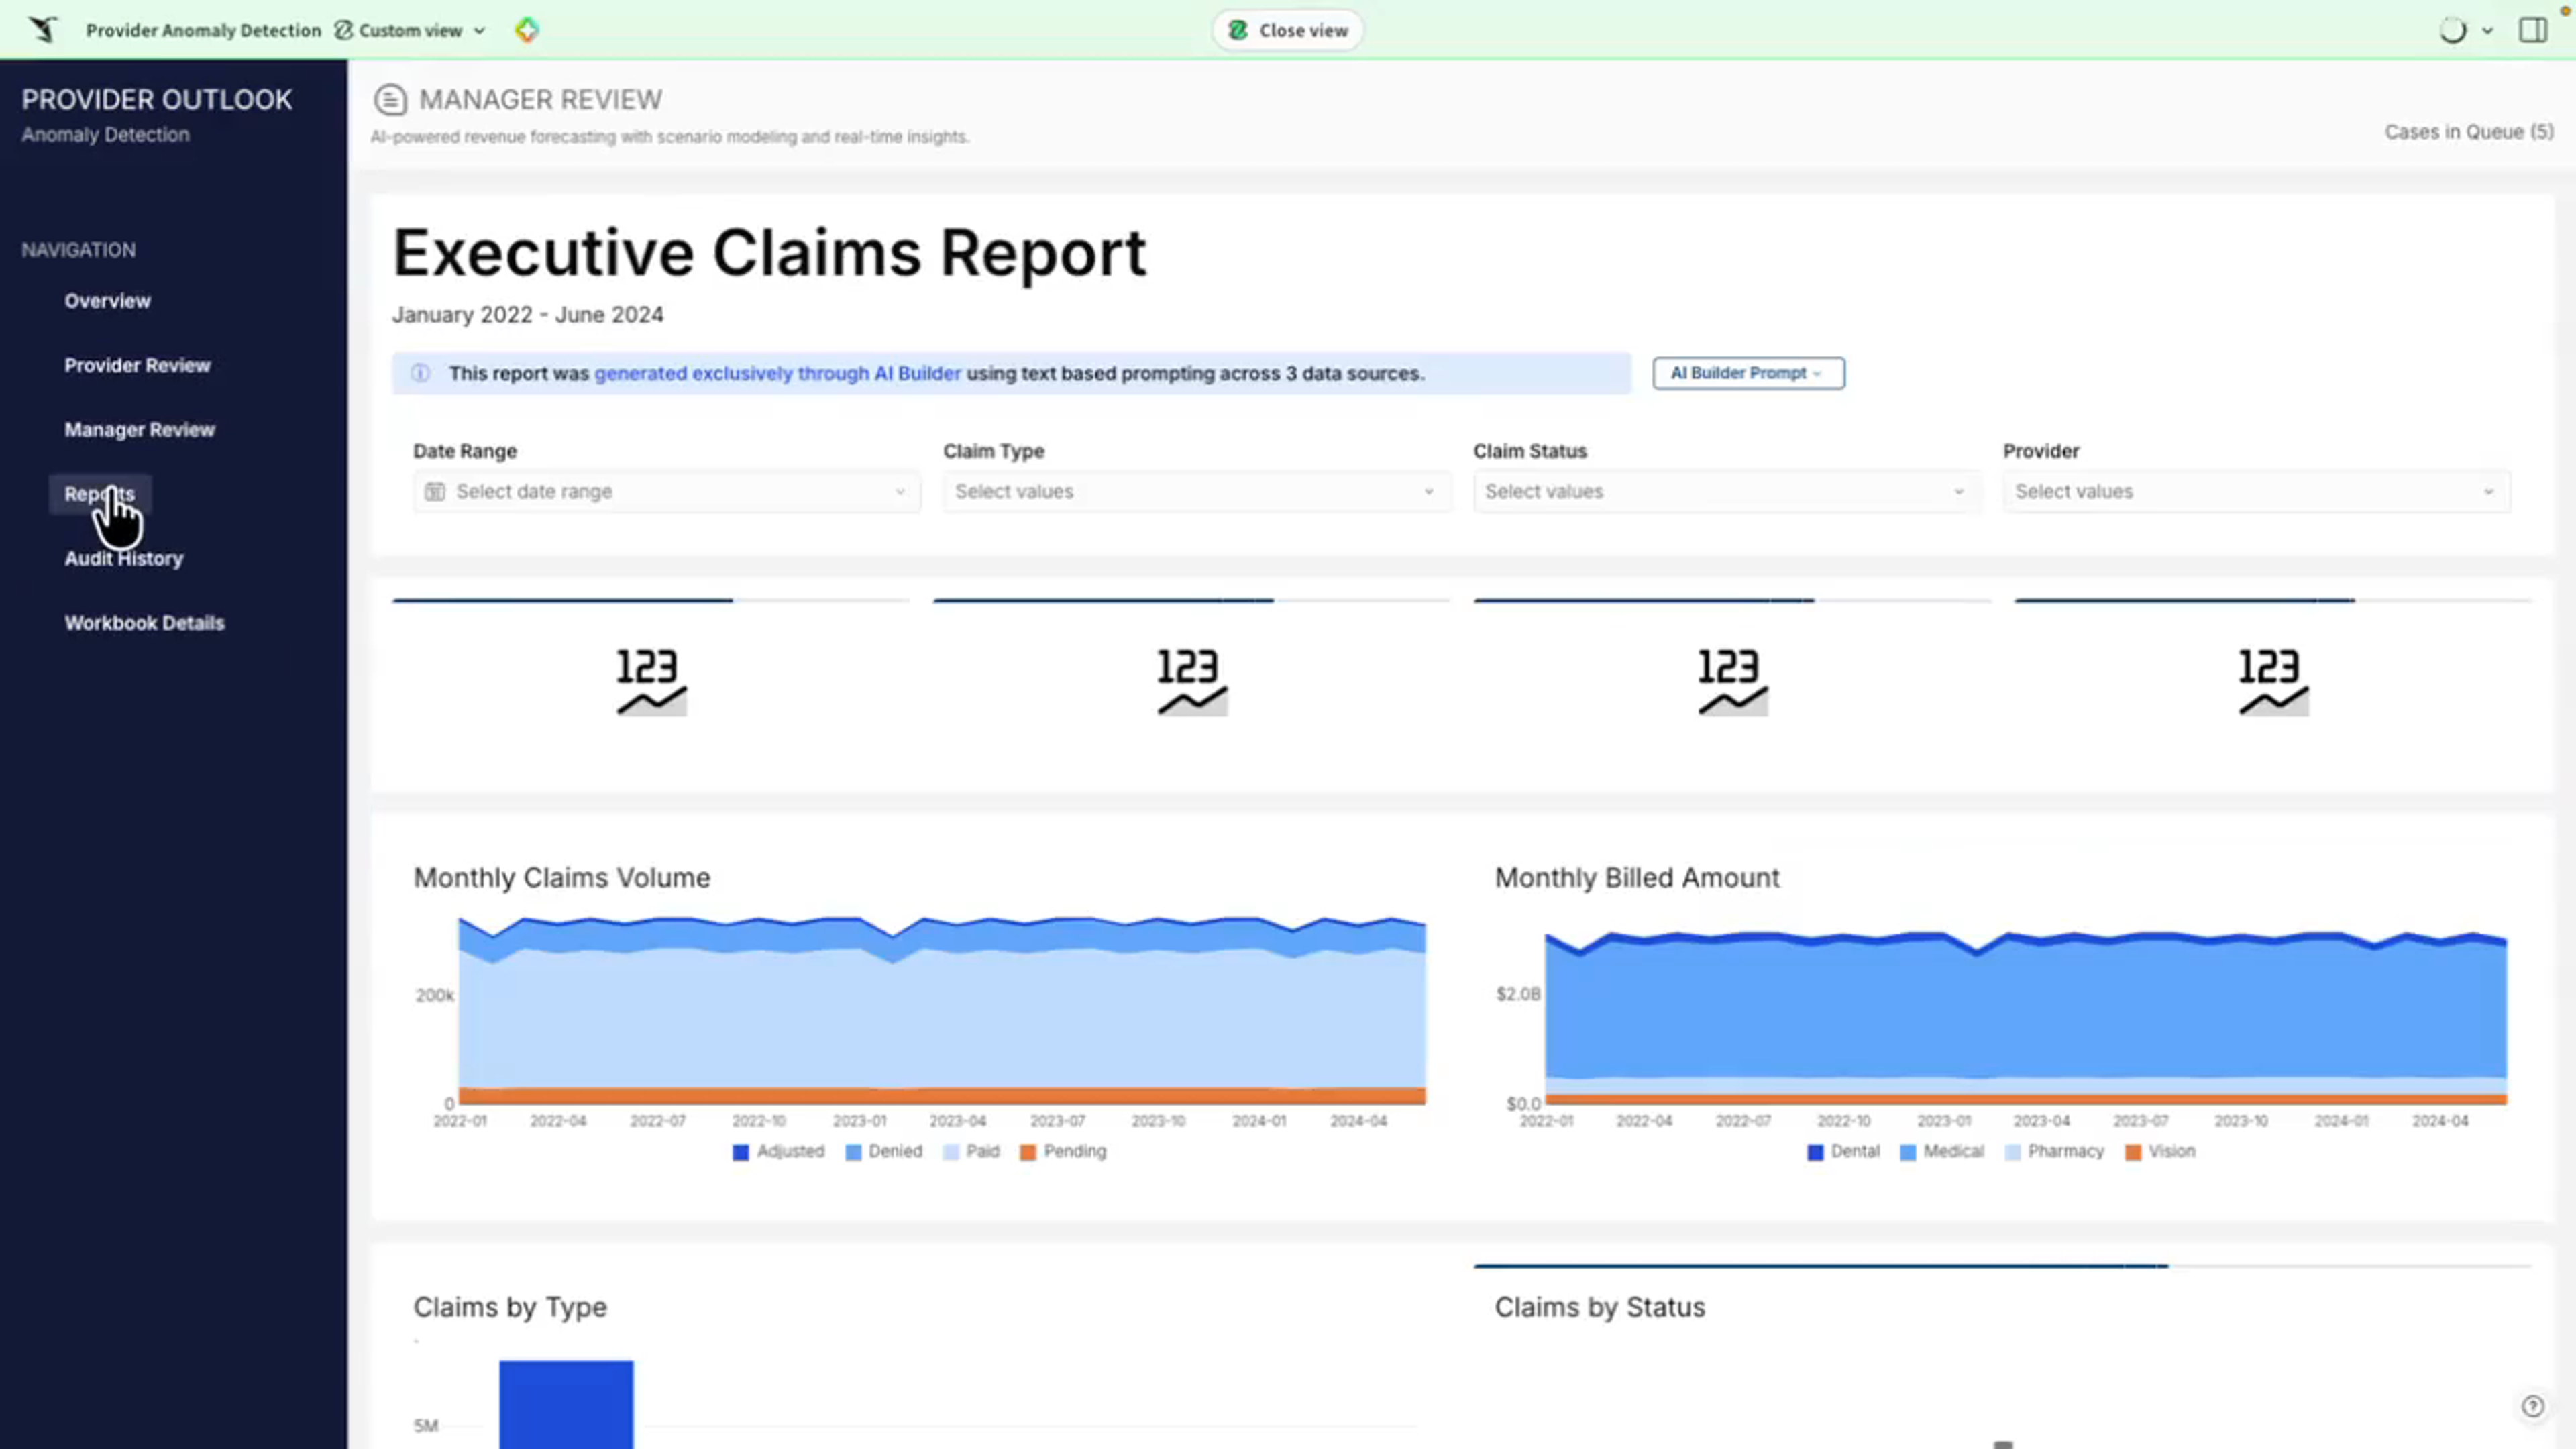Follow the generated exclusively through AI Builder link
2576x1449 pixels.
coord(777,373)
